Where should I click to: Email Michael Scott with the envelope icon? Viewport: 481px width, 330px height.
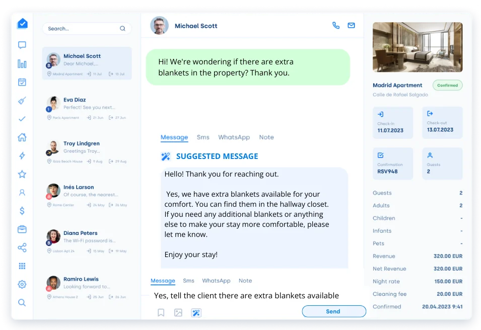coord(351,26)
